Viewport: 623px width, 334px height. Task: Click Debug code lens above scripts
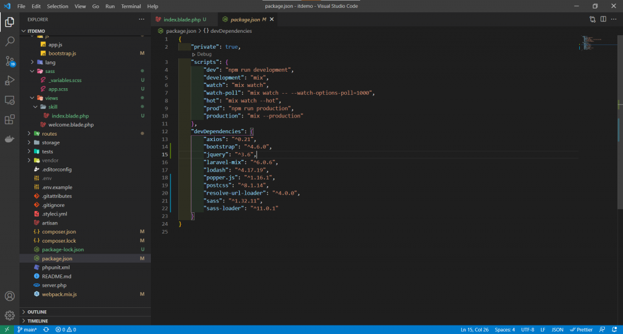[x=202, y=54]
